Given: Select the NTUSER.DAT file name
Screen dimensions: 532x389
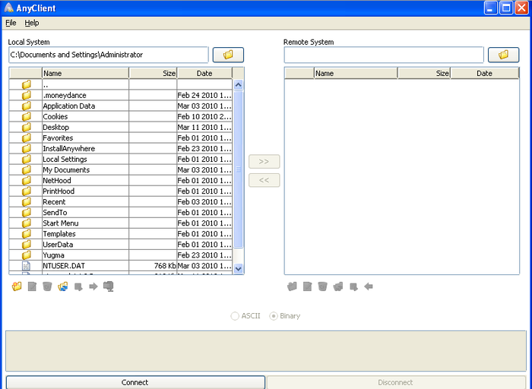Looking at the screenshot, I should click(x=64, y=266).
